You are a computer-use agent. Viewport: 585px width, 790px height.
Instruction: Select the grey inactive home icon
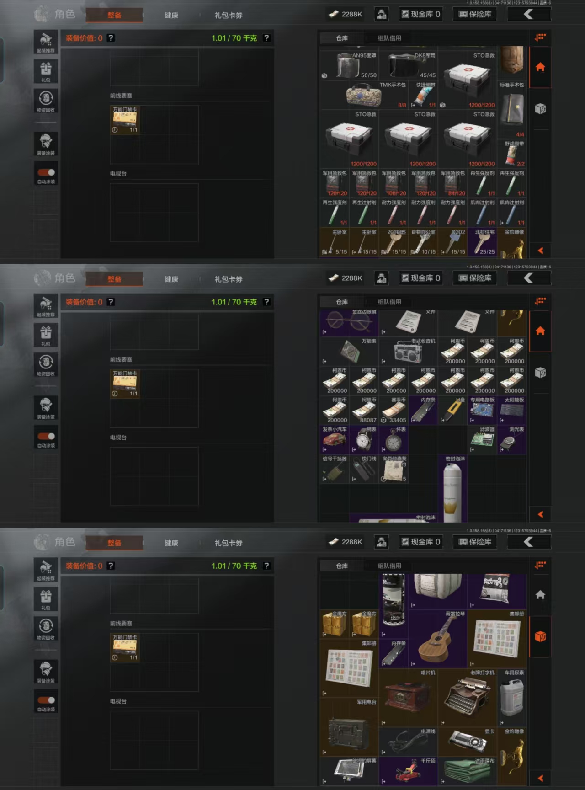pyautogui.click(x=540, y=595)
